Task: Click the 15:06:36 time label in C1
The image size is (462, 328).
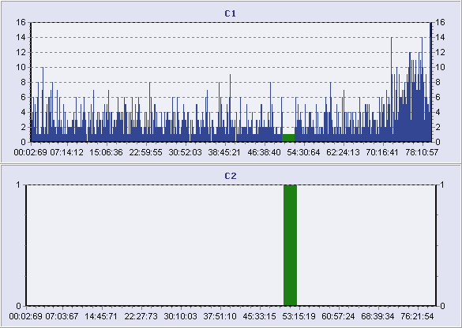Action: pyautogui.click(x=106, y=152)
